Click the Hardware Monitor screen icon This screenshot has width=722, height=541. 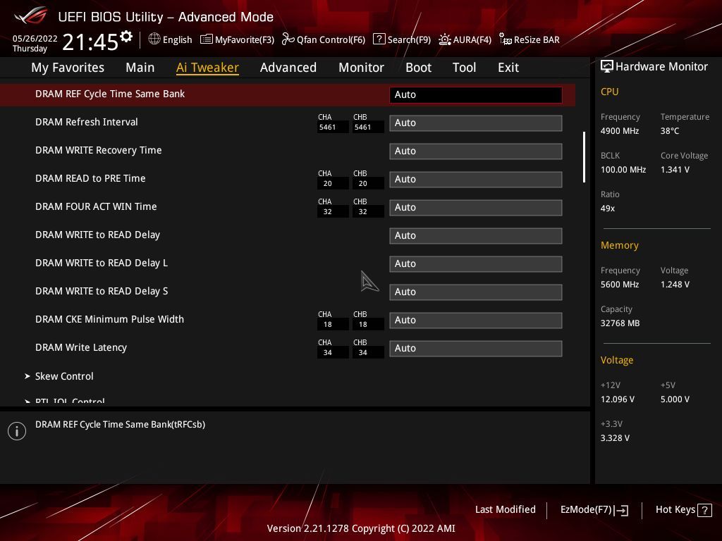[x=607, y=67]
